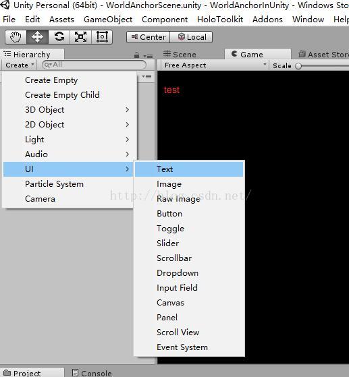Select the Move tool
Image resolution: width=349 pixels, height=377 pixels.
pyautogui.click(x=37, y=37)
